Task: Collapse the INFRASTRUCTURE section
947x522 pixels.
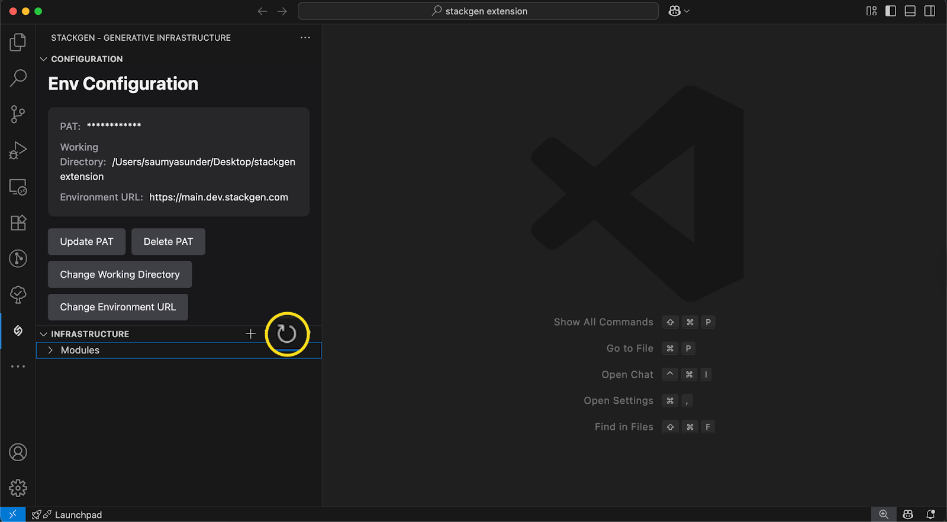Action: click(43, 334)
